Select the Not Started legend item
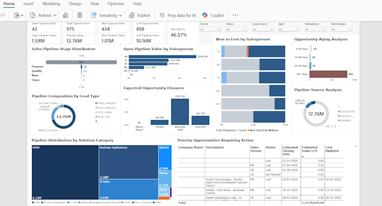 click(x=257, y=130)
